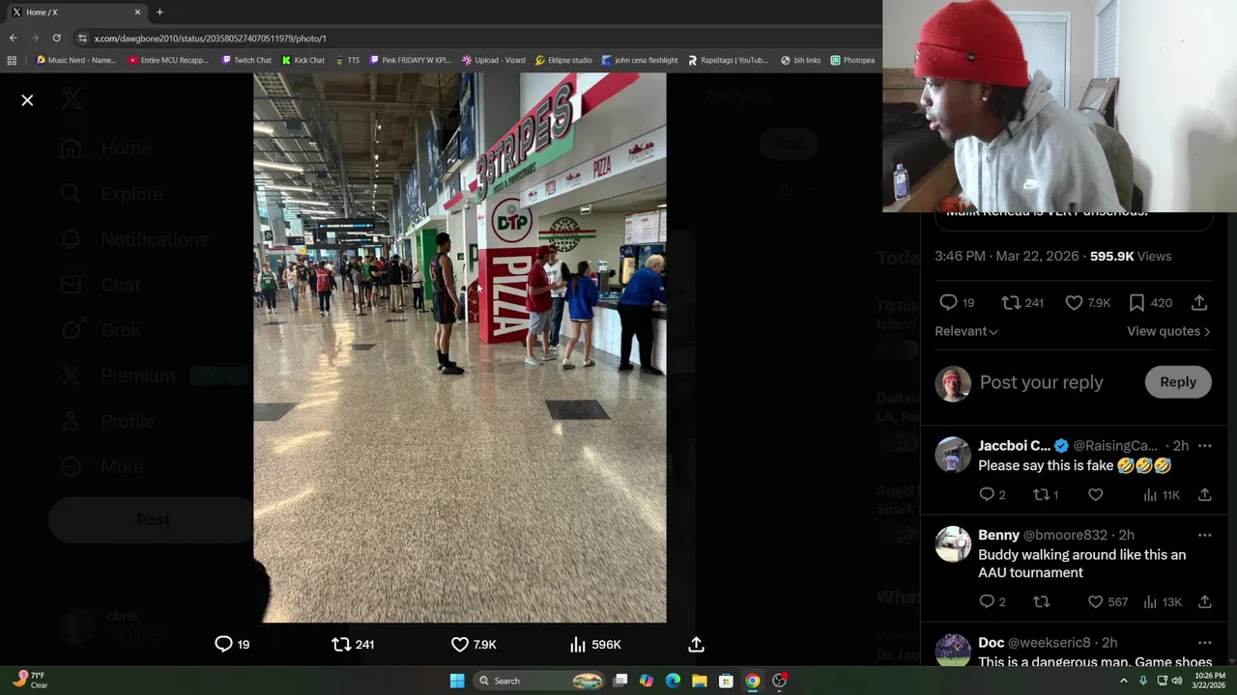Reply to Benny's comment via the 2 replies icon
The image size is (1237, 695).
point(987,601)
